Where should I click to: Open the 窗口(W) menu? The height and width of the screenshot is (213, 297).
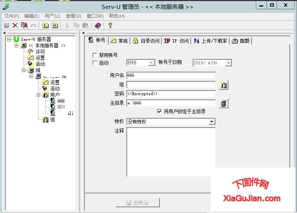95,16
